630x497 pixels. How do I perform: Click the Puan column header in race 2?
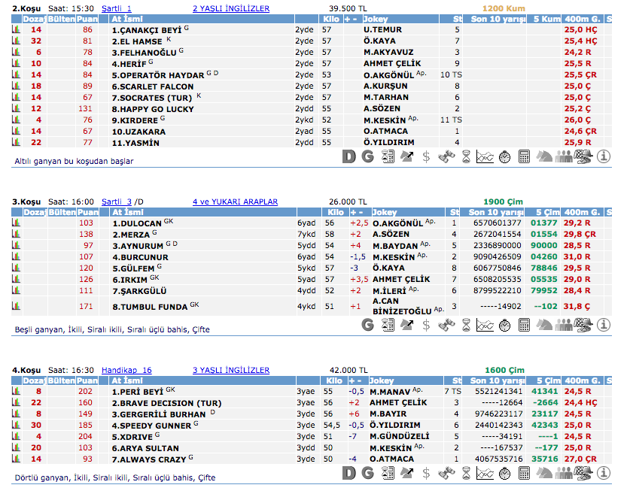tap(87, 19)
